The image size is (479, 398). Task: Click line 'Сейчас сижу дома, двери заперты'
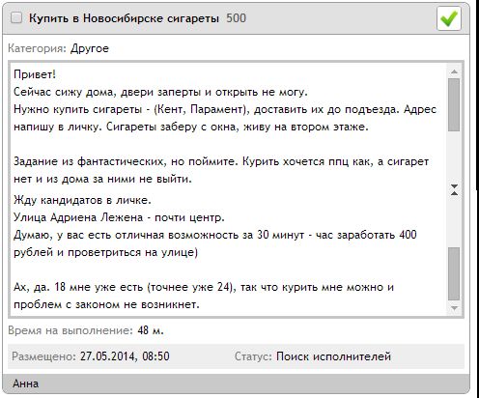(x=160, y=92)
